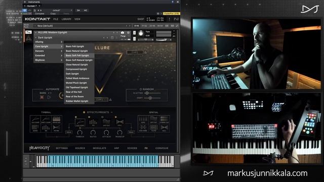Select Old Tapehead Upright preset
This screenshot has width=324, height=182.
(79, 87)
